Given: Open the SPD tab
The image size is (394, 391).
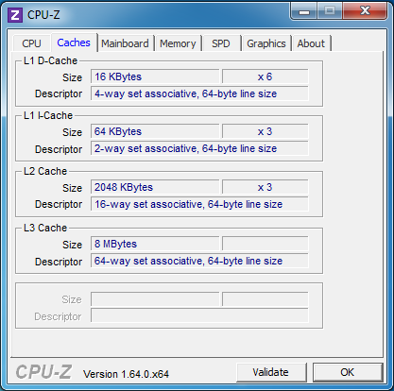Looking at the screenshot, I should [x=221, y=43].
